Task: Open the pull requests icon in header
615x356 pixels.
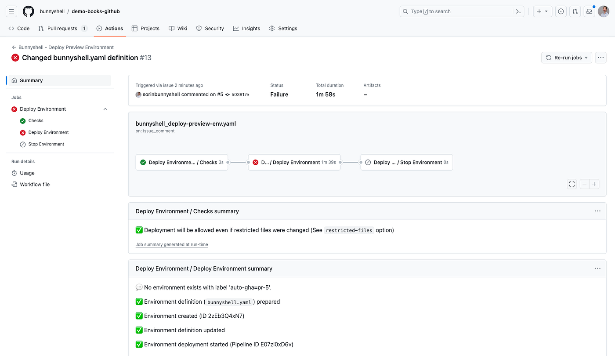Action: coord(575,11)
